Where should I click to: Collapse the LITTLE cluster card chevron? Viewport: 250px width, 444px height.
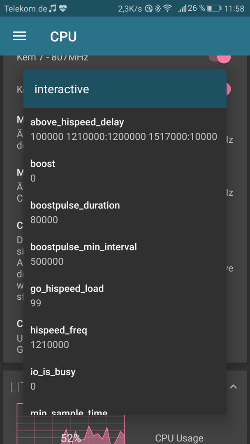[x=233, y=386]
